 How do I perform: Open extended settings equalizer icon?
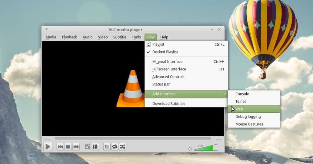click(x=95, y=147)
